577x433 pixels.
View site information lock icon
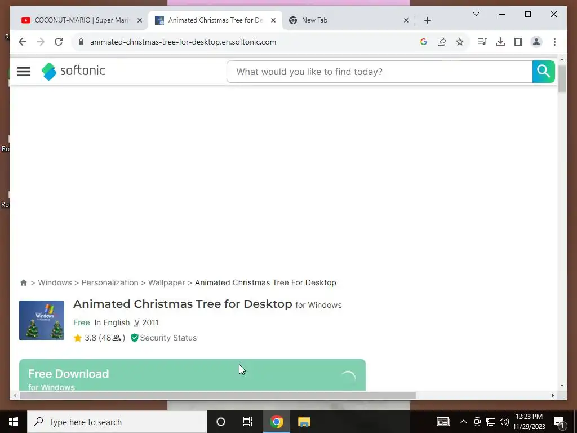(81, 42)
